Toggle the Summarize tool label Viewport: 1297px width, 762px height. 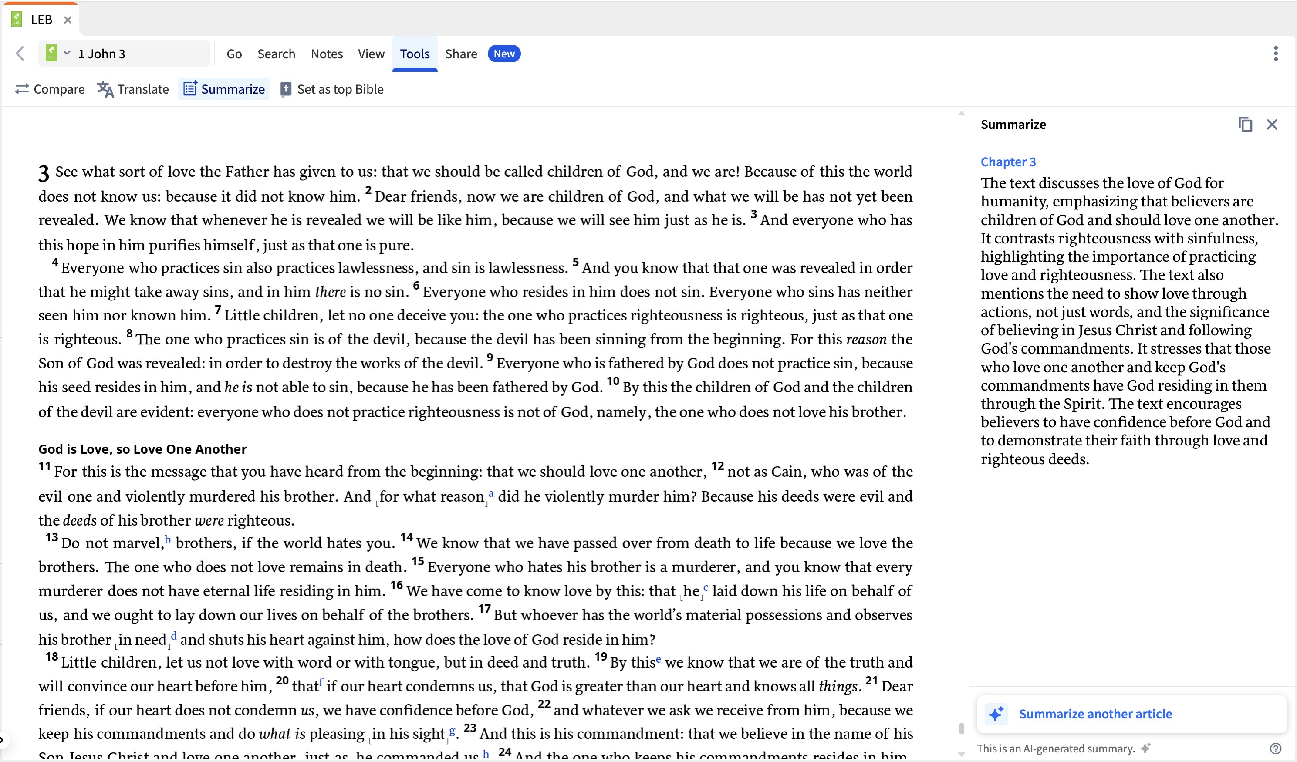[233, 89]
